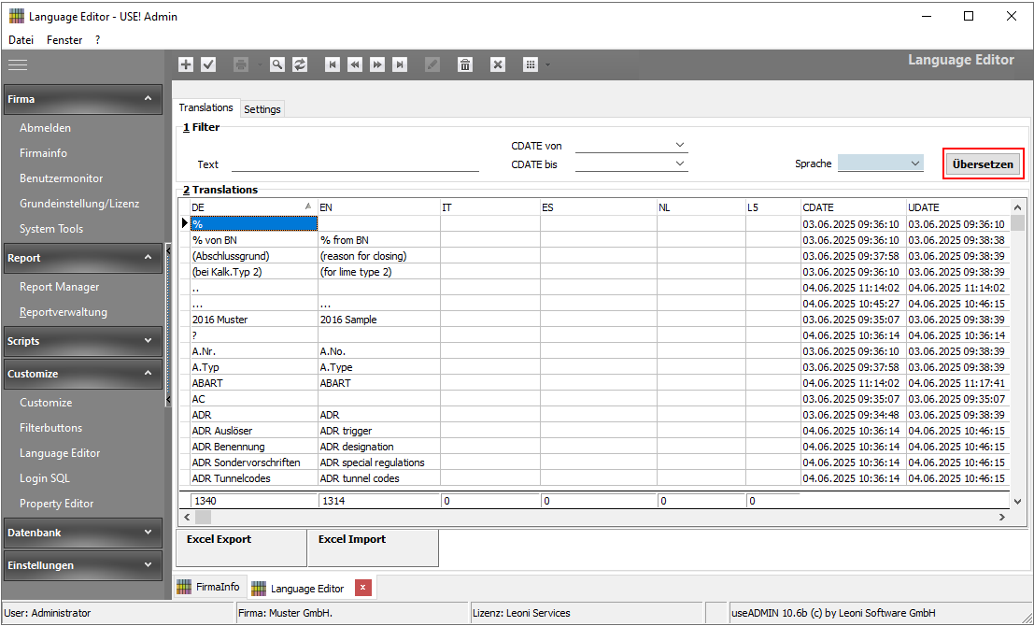Viewport: 1034px width, 626px height.
Task: Open the CDATE von date dropdown
Action: coord(680,145)
